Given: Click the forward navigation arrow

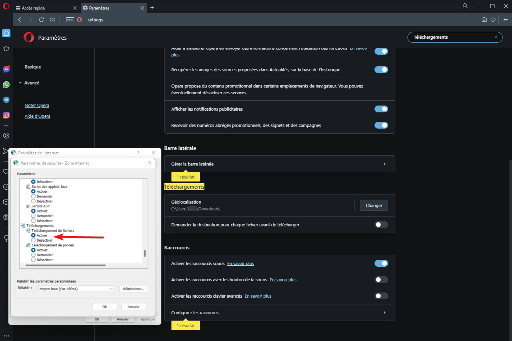Looking at the screenshot, I should pos(30,20).
